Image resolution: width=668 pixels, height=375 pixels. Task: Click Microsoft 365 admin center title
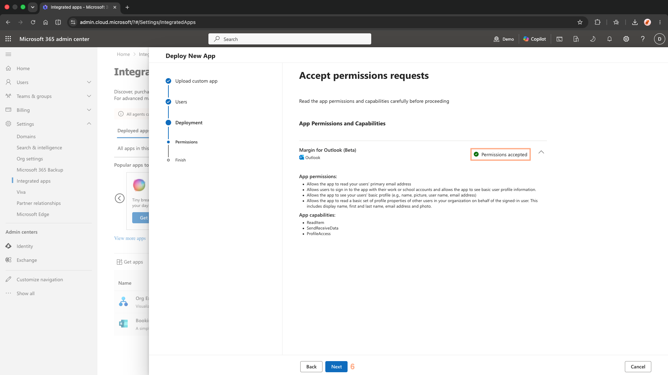tap(55, 39)
